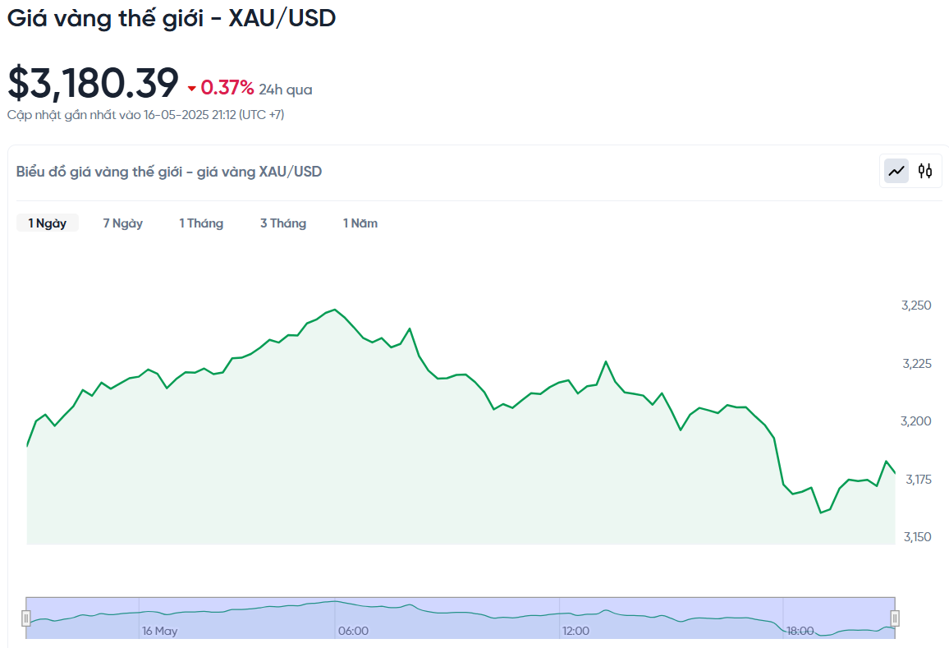Click the 3,150 y-axis label
Screen dimensions: 949x648
(x=918, y=536)
